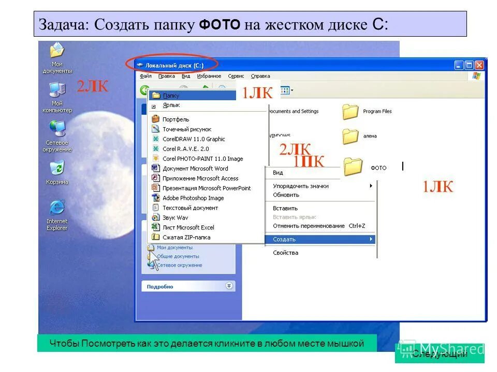Screen dimensions: 497x372
Task: Open the Избранное menu
Action: pos(209,76)
